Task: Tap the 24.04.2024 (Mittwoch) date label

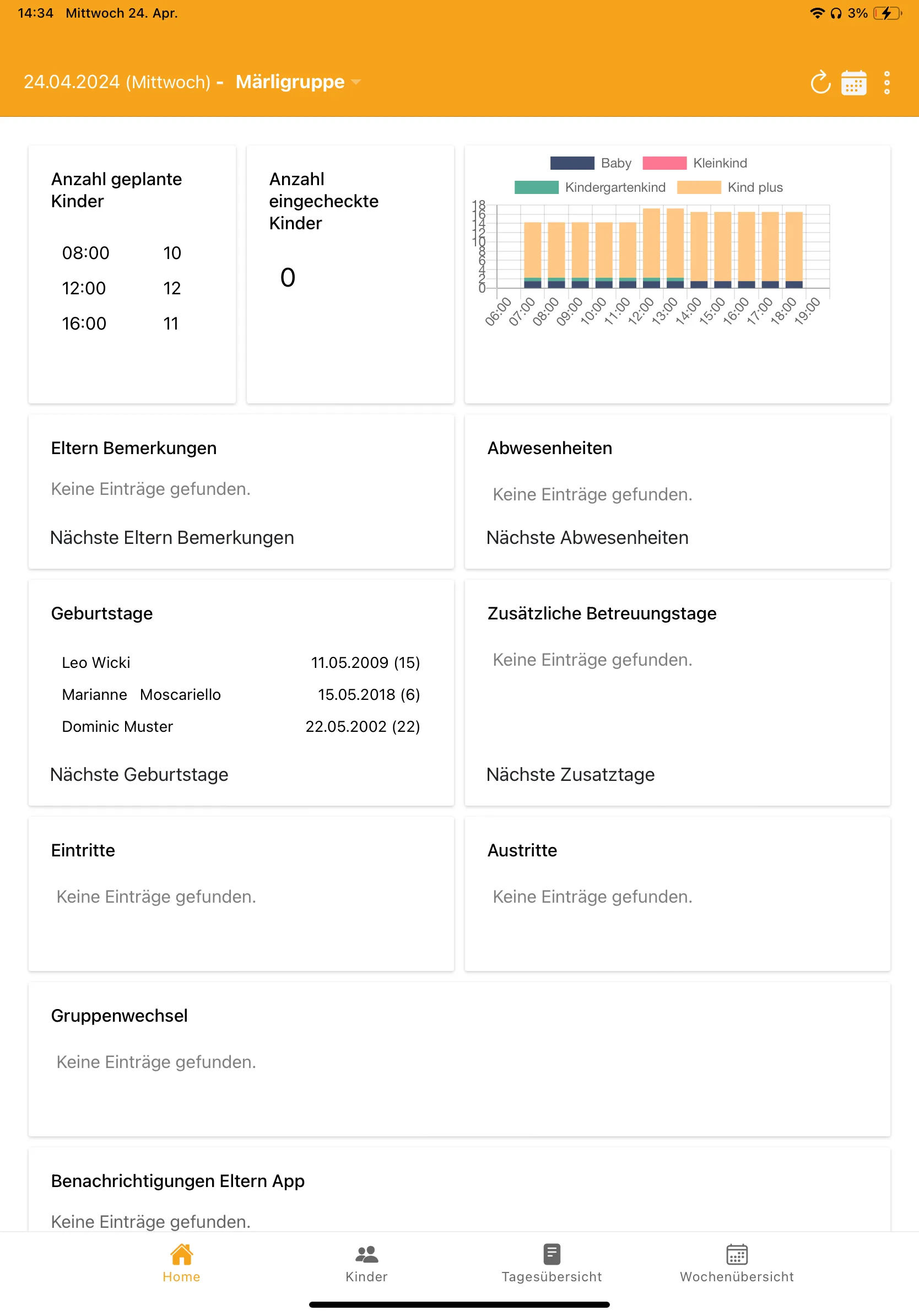Action: pos(117,82)
